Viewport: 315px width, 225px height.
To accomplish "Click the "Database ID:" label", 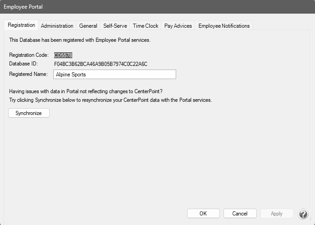I will click(x=23, y=64).
